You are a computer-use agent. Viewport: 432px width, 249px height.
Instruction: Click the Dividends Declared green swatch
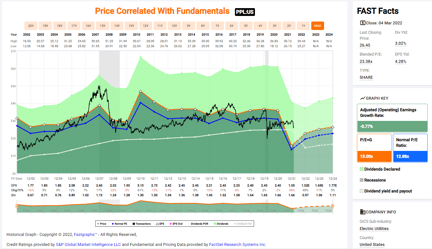point(362,169)
